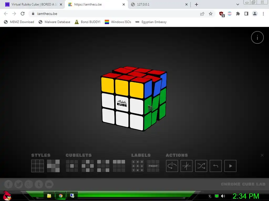Share via the Twitter icon

19,184
